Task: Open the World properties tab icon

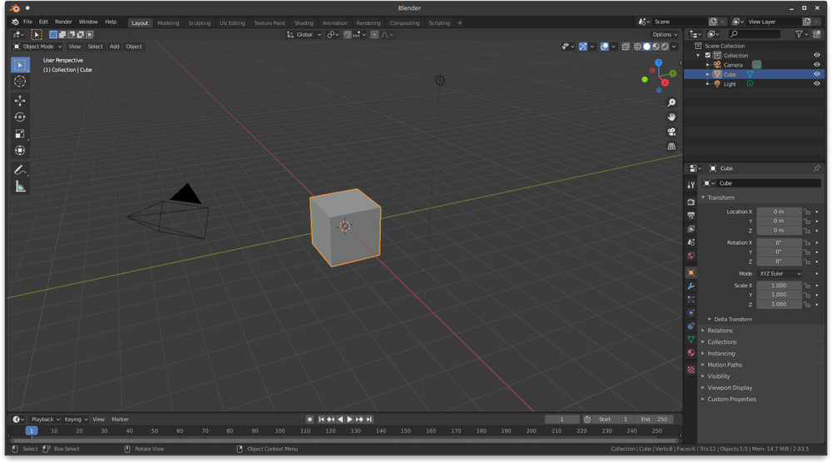Action: coord(691,256)
